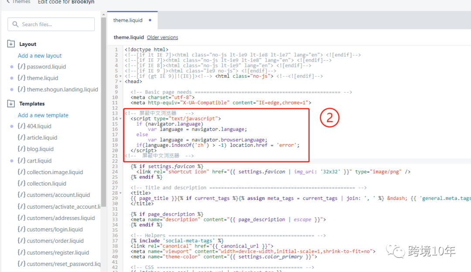471x272 pixels.
Task: Click the sidebar scroll-up arrow
Action: tap(104, 14)
